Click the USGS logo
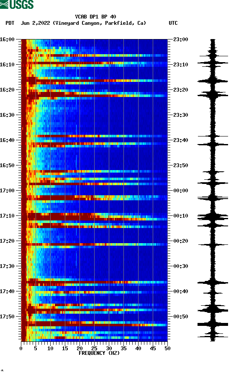This screenshot has width=231, height=375. pos(17,4)
